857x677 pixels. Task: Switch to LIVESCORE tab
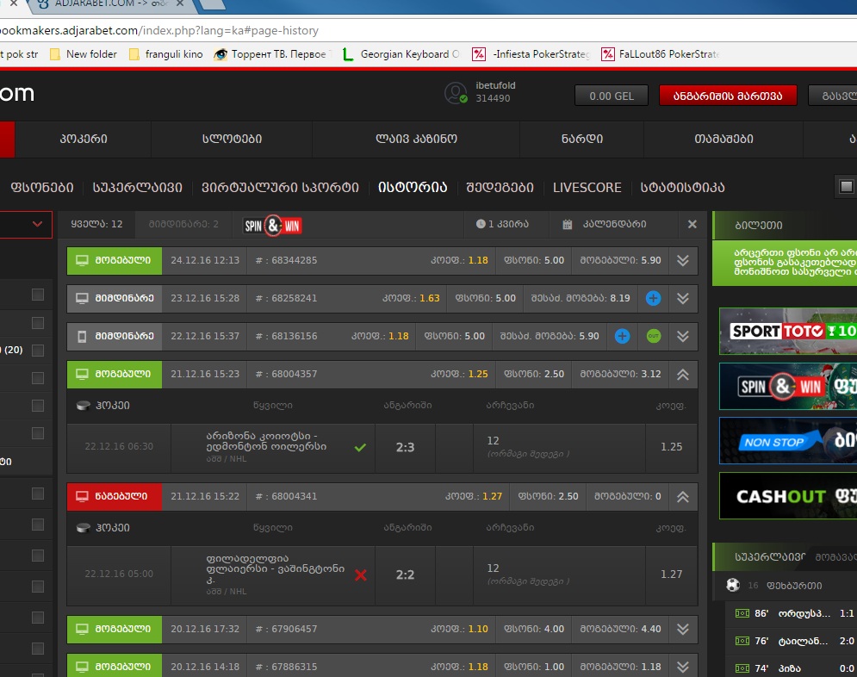click(x=587, y=188)
